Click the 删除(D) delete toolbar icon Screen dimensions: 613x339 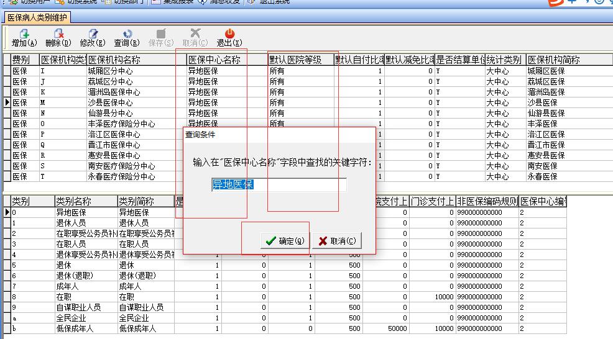point(58,38)
